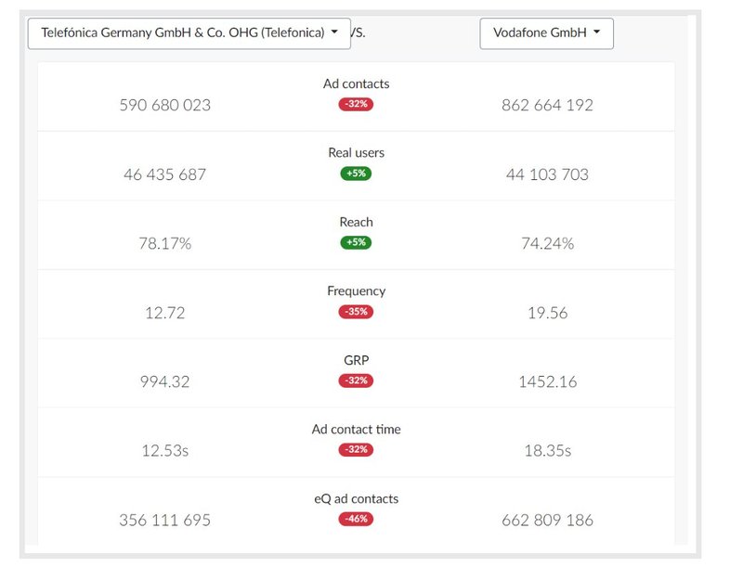Viewport: 743px width, 567px height.
Task: Click Vodafone GRP value 1452.16
Action: click(547, 382)
